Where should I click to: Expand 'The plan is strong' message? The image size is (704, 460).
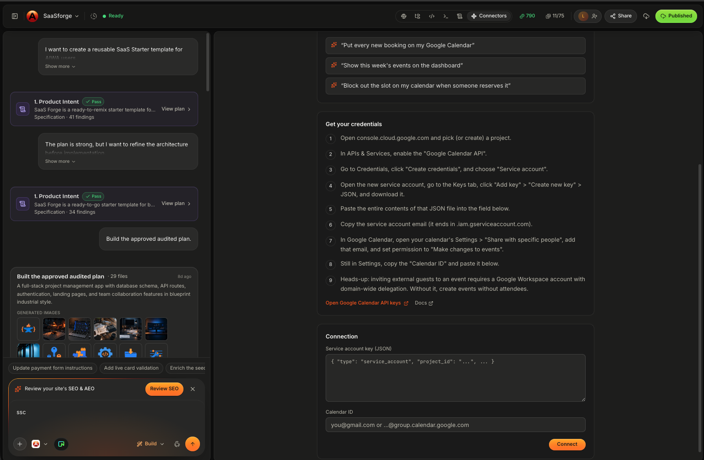click(x=60, y=161)
